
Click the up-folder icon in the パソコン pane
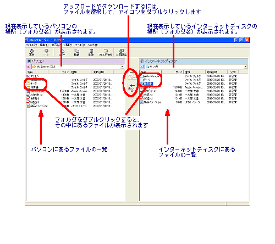[x=29, y=66]
